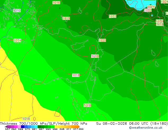Click the dark blue legend swatch
The width and height of the screenshot is (168, 130).
[x=23, y=127]
